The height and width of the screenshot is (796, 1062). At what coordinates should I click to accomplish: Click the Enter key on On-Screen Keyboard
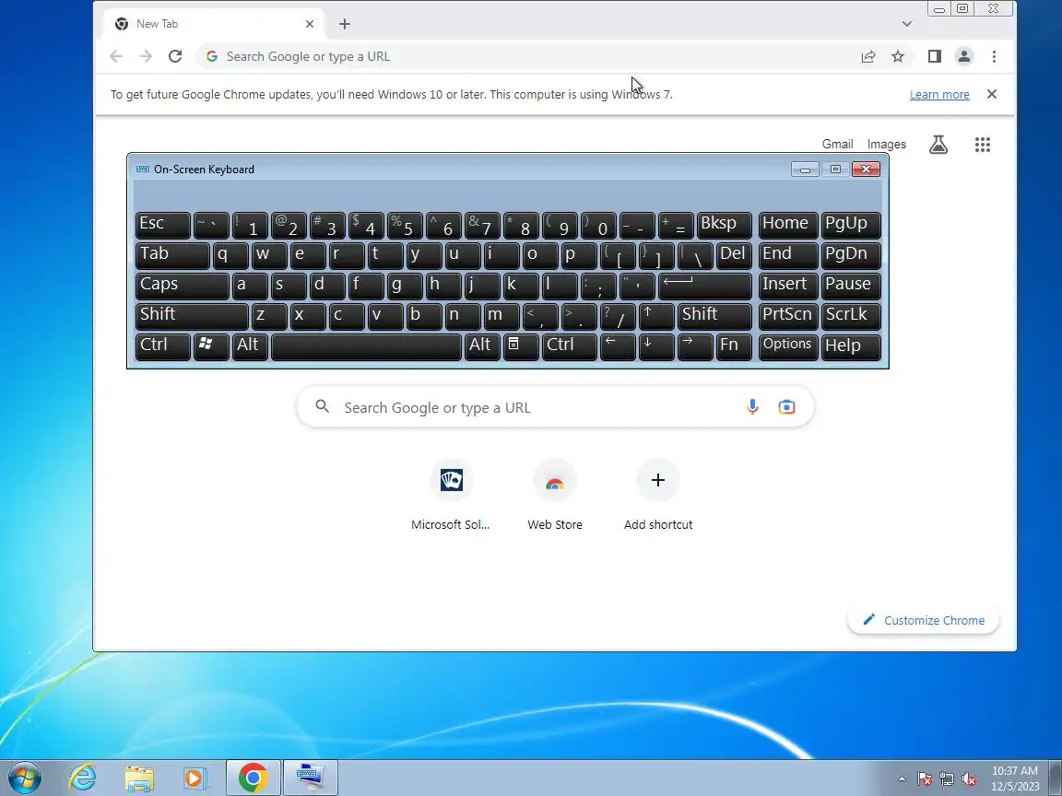(x=705, y=287)
